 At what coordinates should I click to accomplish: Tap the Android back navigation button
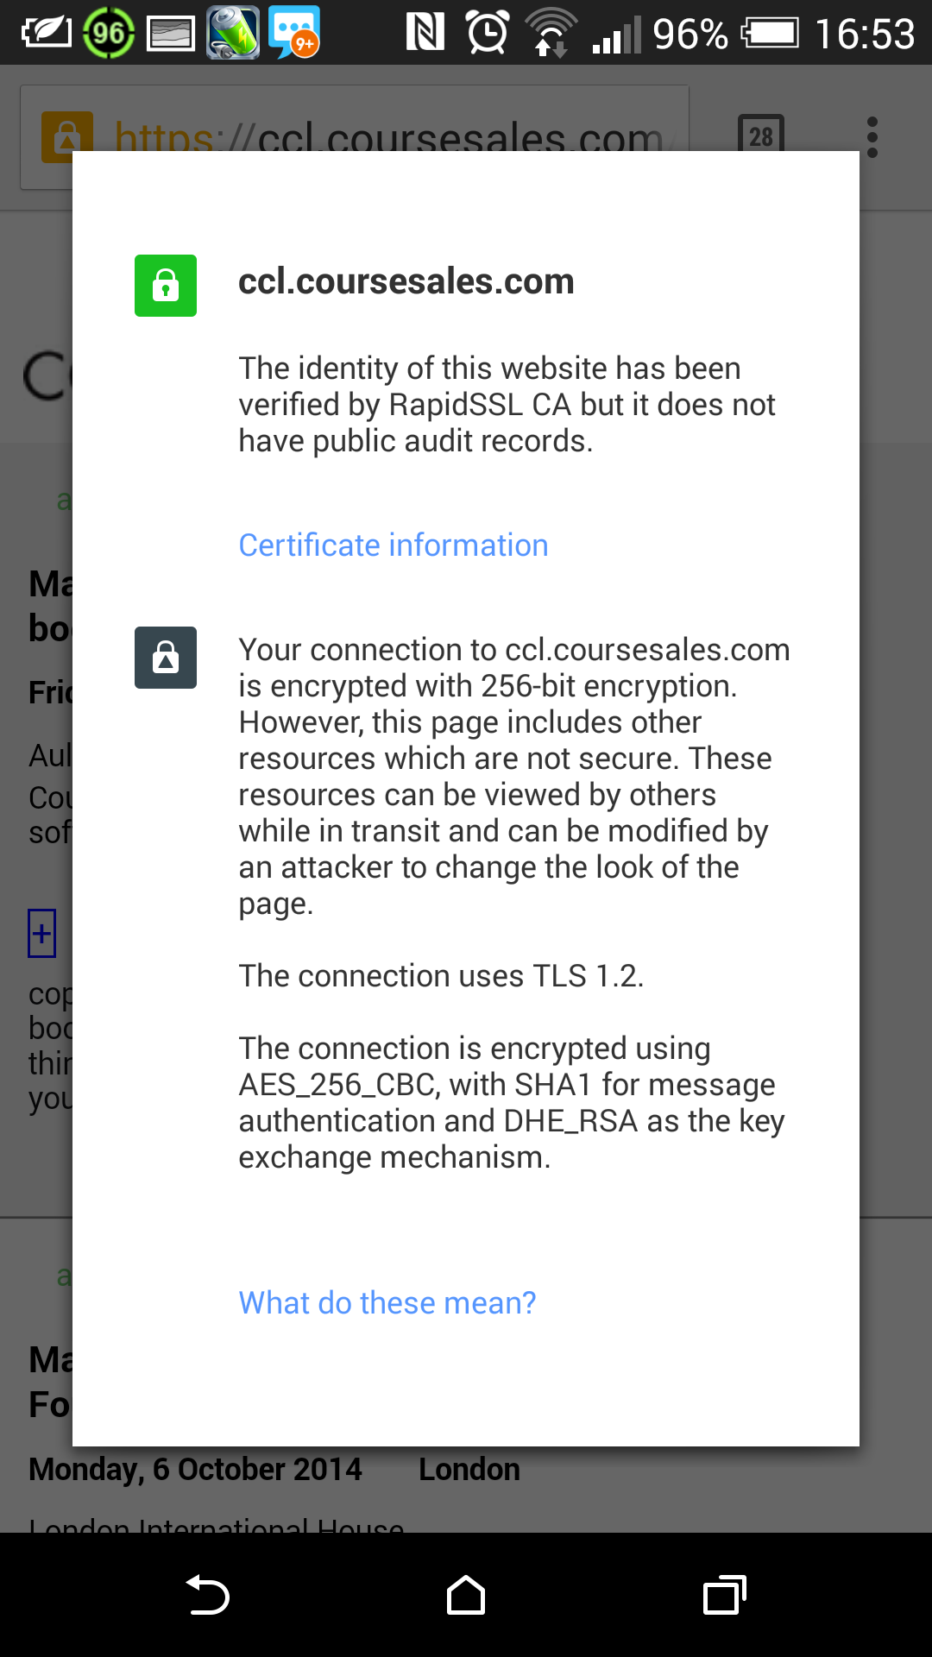(207, 1595)
